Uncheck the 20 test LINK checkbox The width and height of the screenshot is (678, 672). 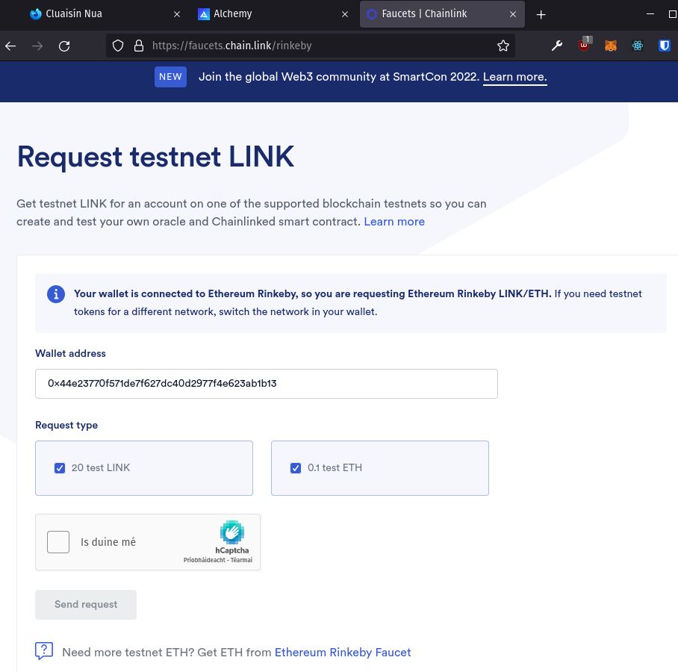click(x=60, y=468)
